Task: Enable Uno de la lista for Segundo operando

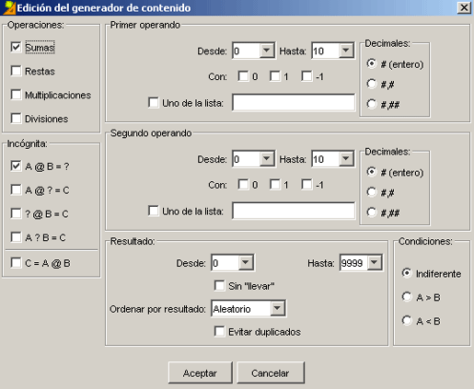Action: coord(154,211)
